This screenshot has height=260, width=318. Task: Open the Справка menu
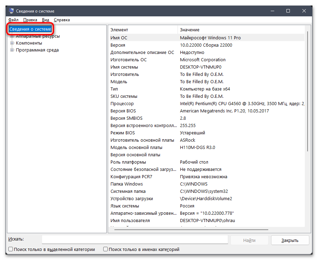(x=62, y=20)
